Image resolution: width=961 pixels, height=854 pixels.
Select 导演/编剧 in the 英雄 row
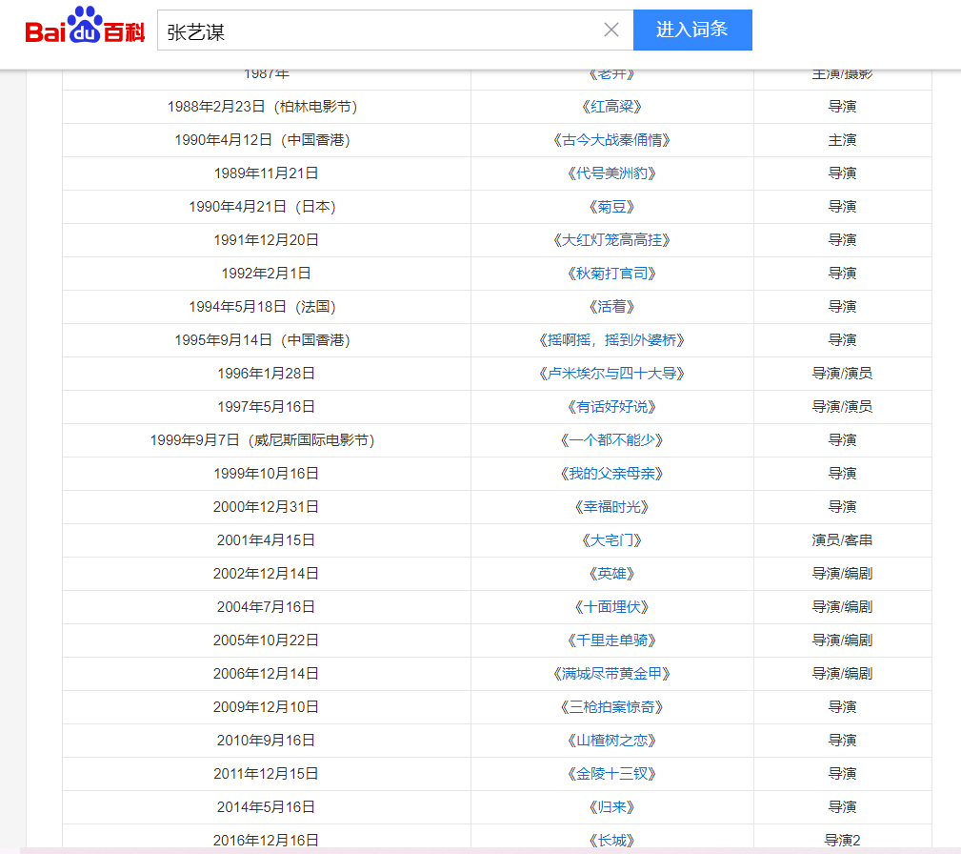842,573
